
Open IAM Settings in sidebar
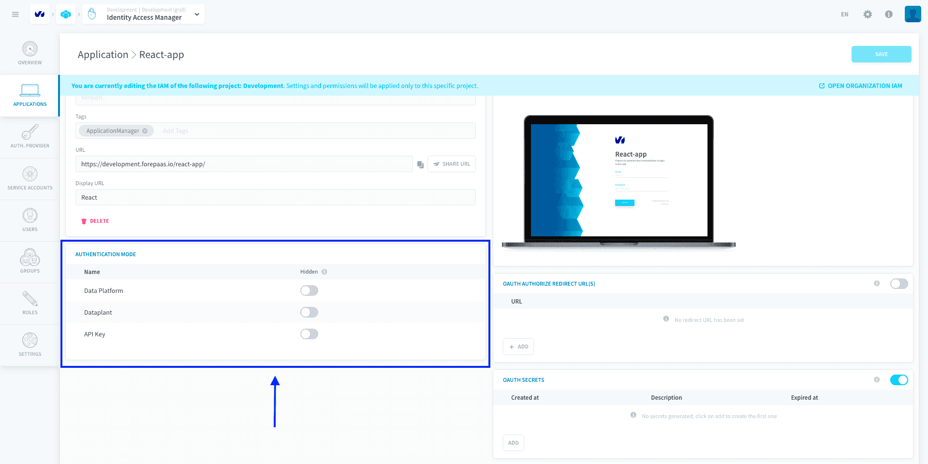point(30,345)
